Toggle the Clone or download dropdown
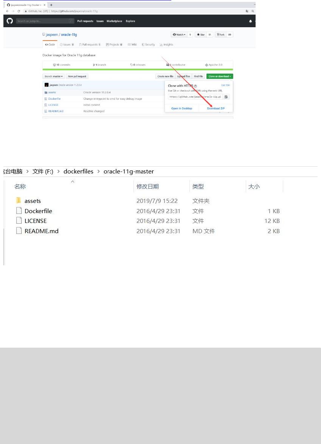This screenshot has height=444, width=321. [x=220, y=76]
